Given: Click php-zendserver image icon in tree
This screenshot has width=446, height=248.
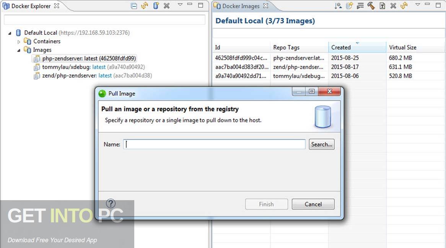Looking at the screenshot, I should coord(37,59).
